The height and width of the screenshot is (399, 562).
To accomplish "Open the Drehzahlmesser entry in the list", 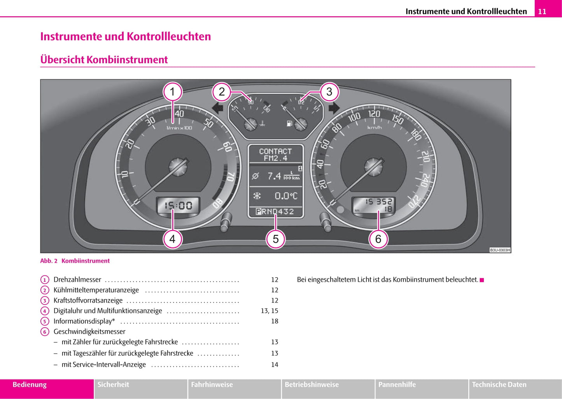I will coord(77,280).
